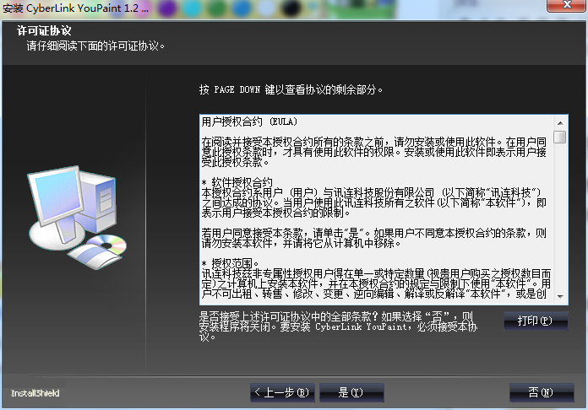
Task: Click the PAGE DOWN instruction text
Action: [x=291, y=89]
